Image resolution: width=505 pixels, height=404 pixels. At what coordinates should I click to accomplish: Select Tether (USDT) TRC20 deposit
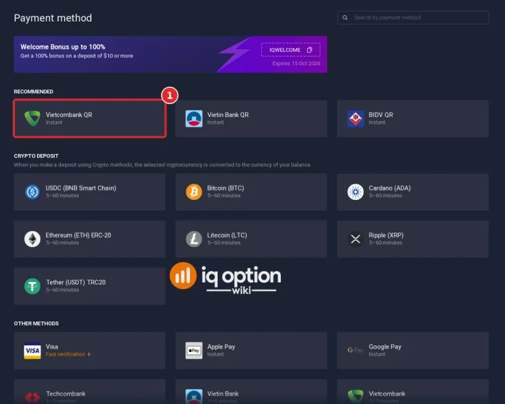click(89, 286)
